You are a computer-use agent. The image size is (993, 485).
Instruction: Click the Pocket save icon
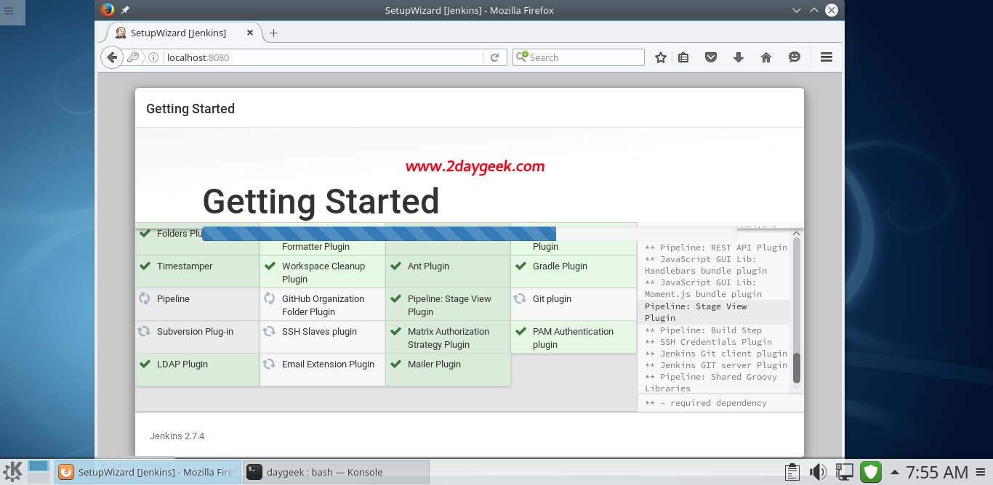pos(712,57)
